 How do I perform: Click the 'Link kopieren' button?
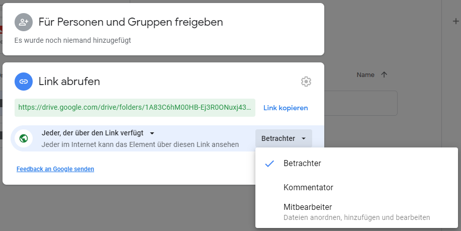286,108
